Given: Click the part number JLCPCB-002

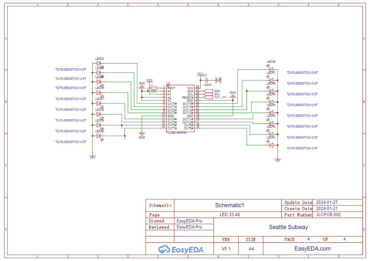Looking at the screenshot, I should click(329, 214).
